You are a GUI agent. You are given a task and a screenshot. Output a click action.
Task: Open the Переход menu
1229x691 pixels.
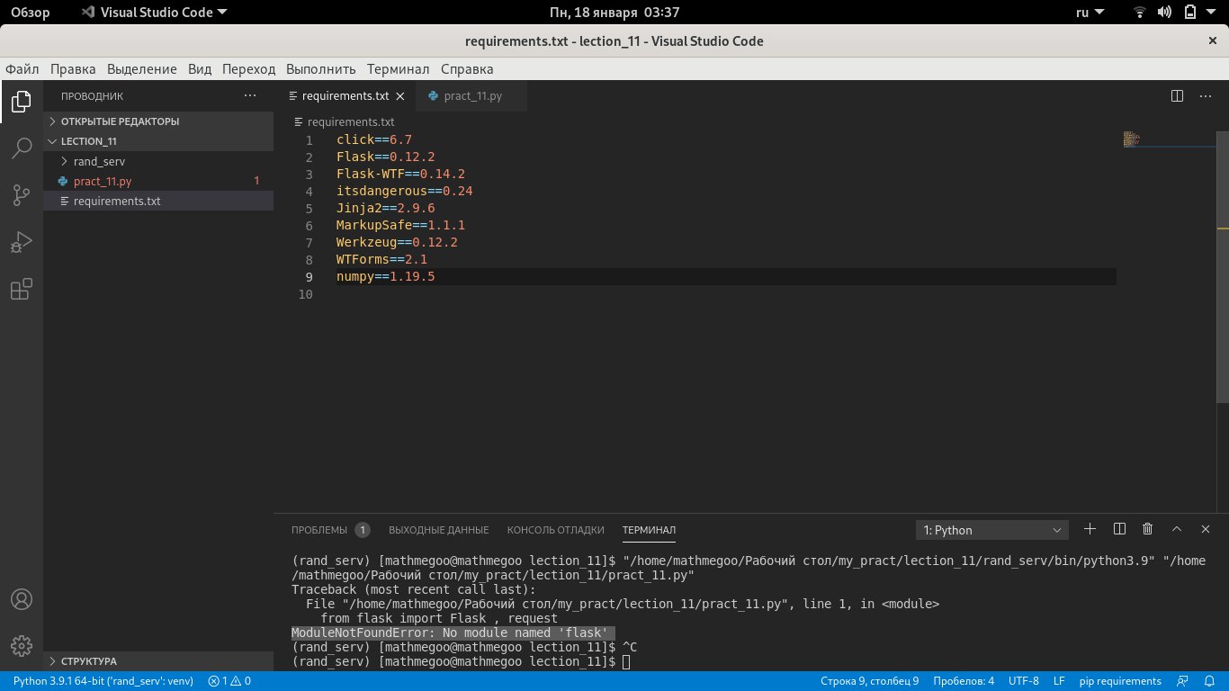248,69
